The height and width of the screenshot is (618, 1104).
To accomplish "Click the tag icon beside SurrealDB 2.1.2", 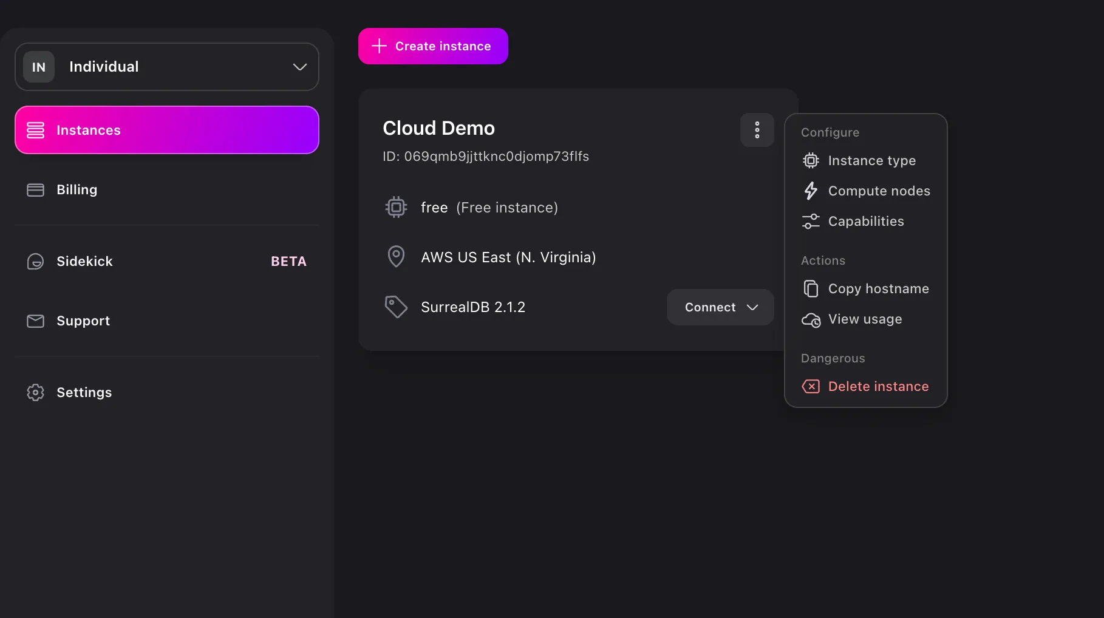I will point(396,307).
